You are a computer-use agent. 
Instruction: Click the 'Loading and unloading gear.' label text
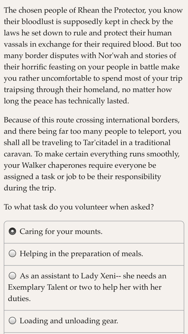[x=69, y=321]
